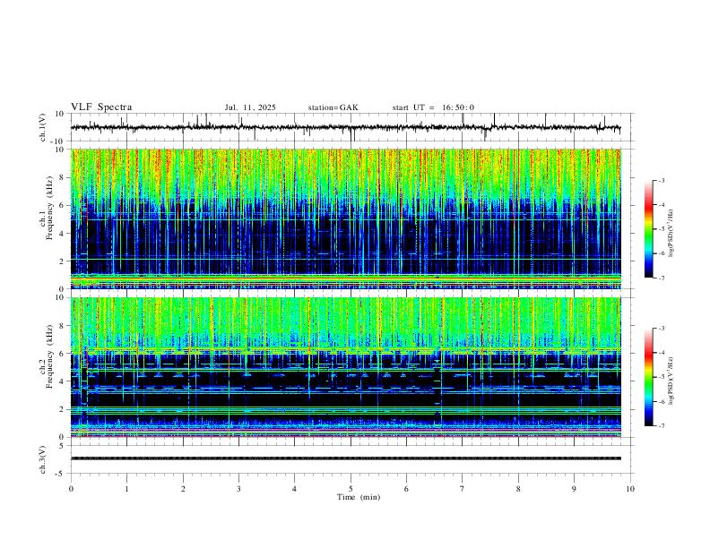Viewport: 710px width, 548px height.
Task: Click the date 'Jul. 11, 2025'
Action: [250, 107]
